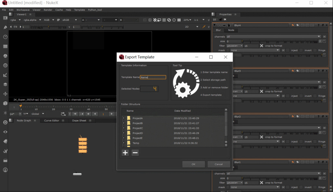Click the region-of-interest icon in Viewer toolbar
Image resolution: width=333 pixels, height=192 pixels.
pyautogui.click(x=174, y=20)
